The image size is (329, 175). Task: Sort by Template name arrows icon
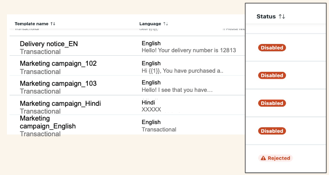point(53,24)
